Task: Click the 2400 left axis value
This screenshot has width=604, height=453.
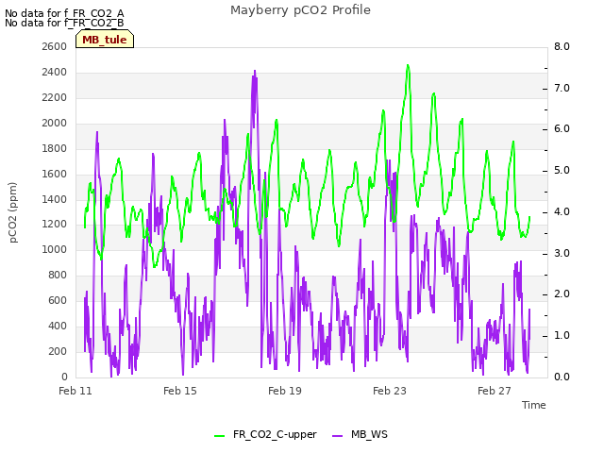Action: pyautogui.click(x=55, y=72)
